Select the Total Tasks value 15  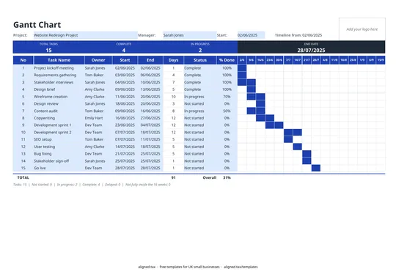(48, 51)
